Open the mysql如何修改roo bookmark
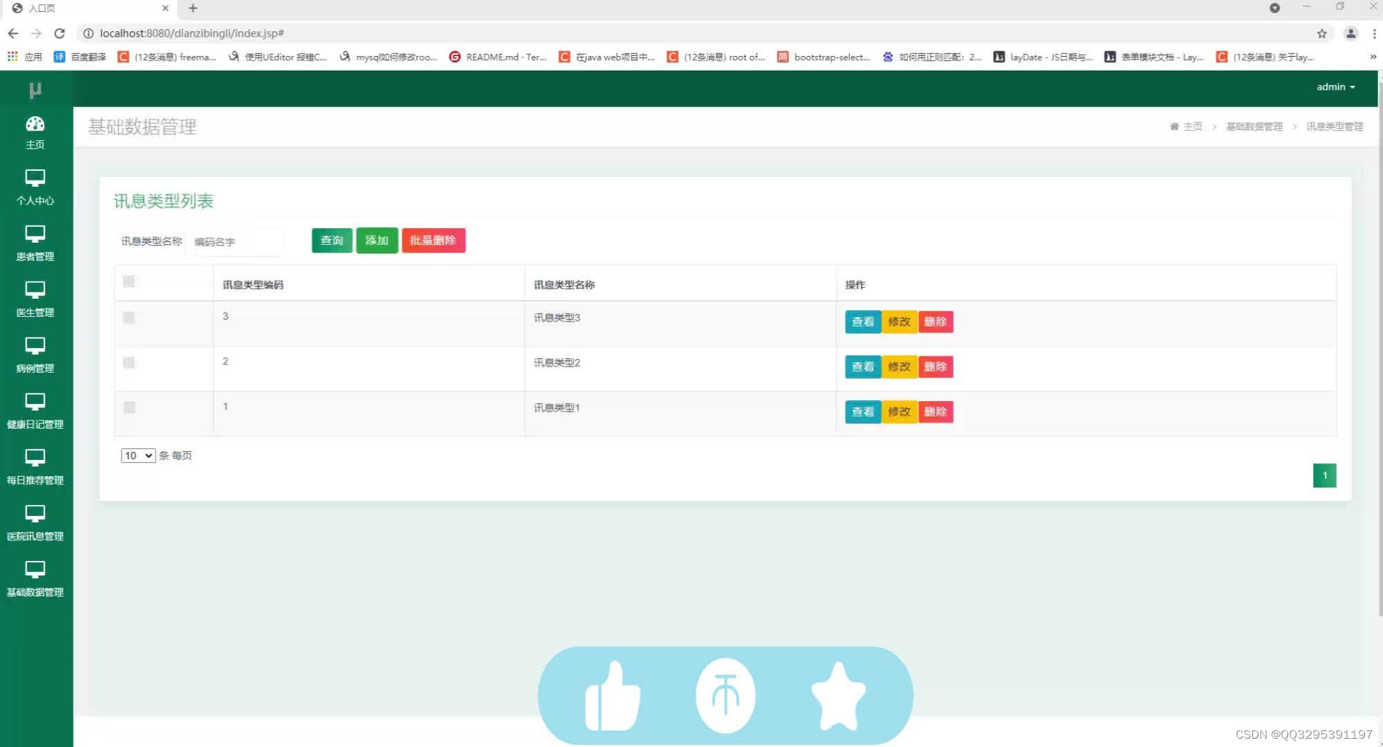This screenshot has width=1383, height=747. pos(388,57)
